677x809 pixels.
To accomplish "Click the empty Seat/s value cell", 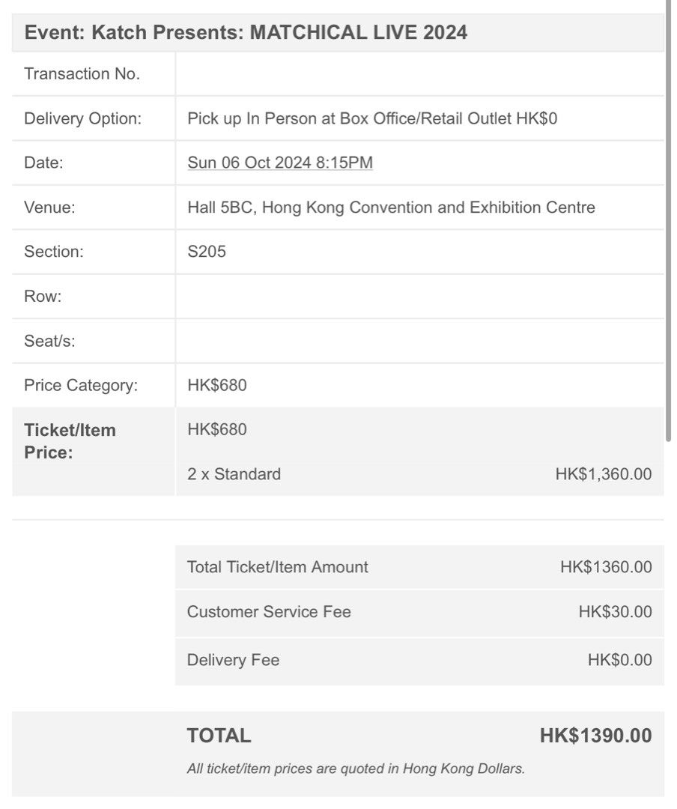I will point(419,341).
